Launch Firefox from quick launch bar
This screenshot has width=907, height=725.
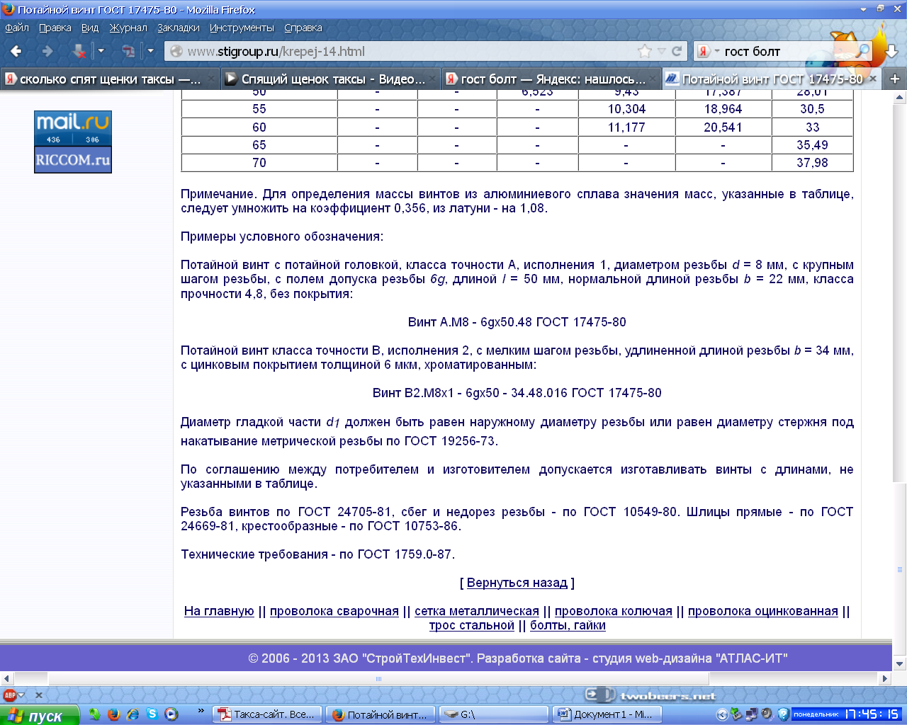(x=113, y=714)
